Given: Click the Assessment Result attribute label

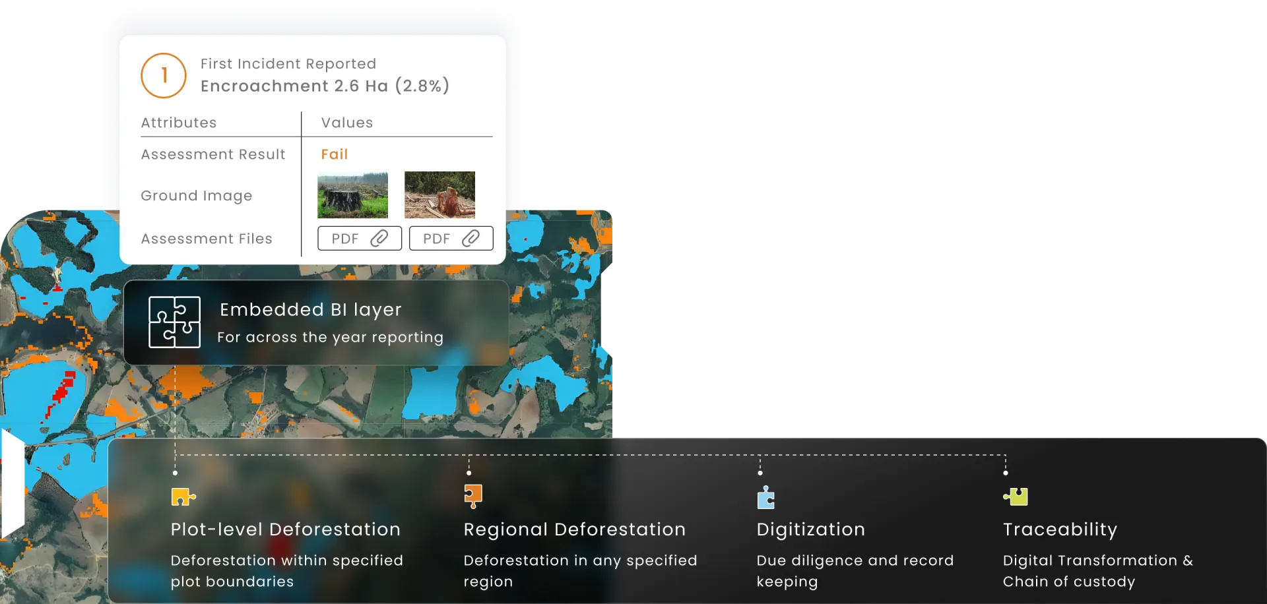Looking at the screenshot, I should coord(213,154).
